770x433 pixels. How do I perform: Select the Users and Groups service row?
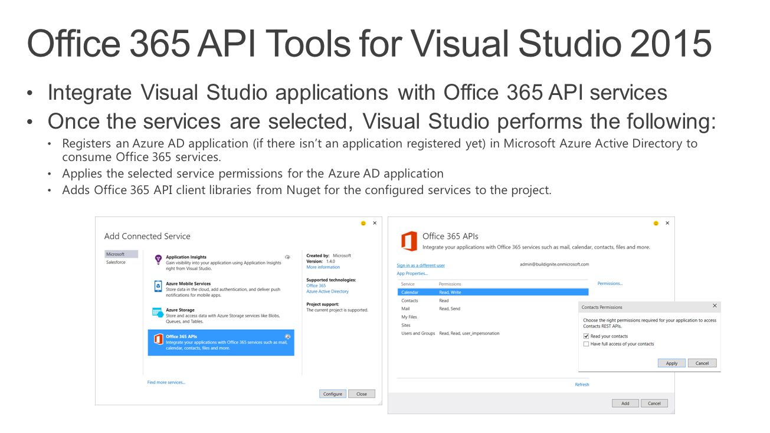pyautogui.click(x=493, y=333)
